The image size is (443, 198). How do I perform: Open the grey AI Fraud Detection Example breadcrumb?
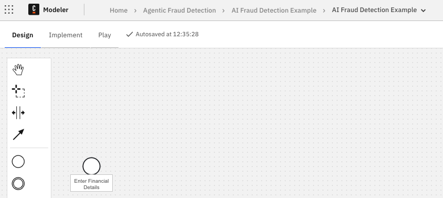[x=274, y=11]
